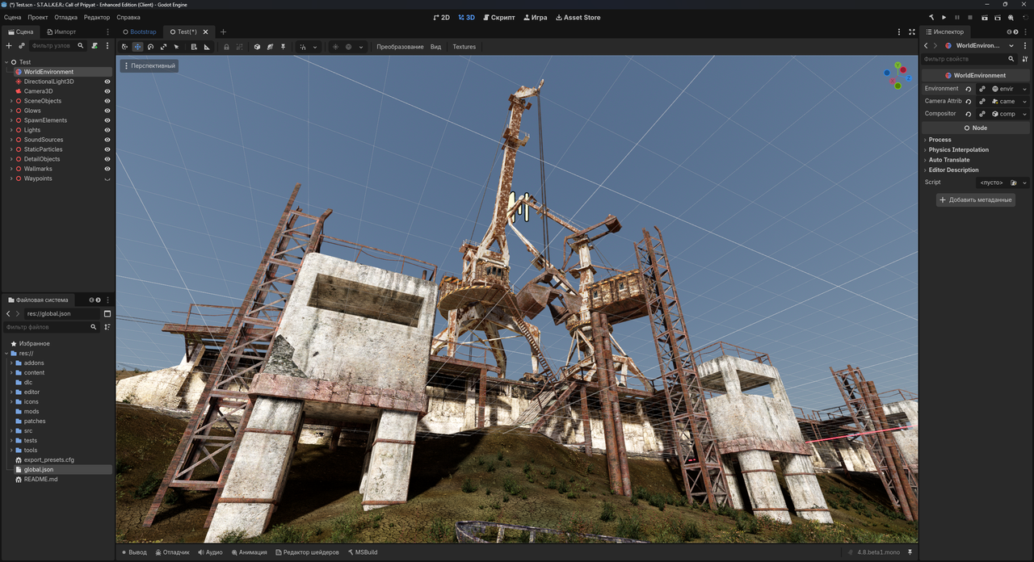Open the Inspector property tools icon
This screenshot has width=1034, height=562.
[1025, 59]
